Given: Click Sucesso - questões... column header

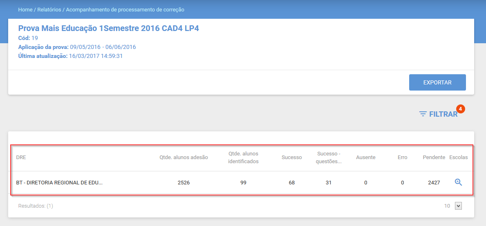Looking at the screenshot, I should click(x=329, y=157).
